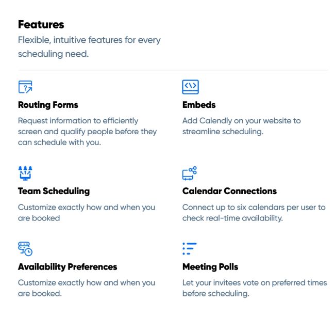Click the Availability Preferences clock icon
335x317 pixels.
point(25,249)
